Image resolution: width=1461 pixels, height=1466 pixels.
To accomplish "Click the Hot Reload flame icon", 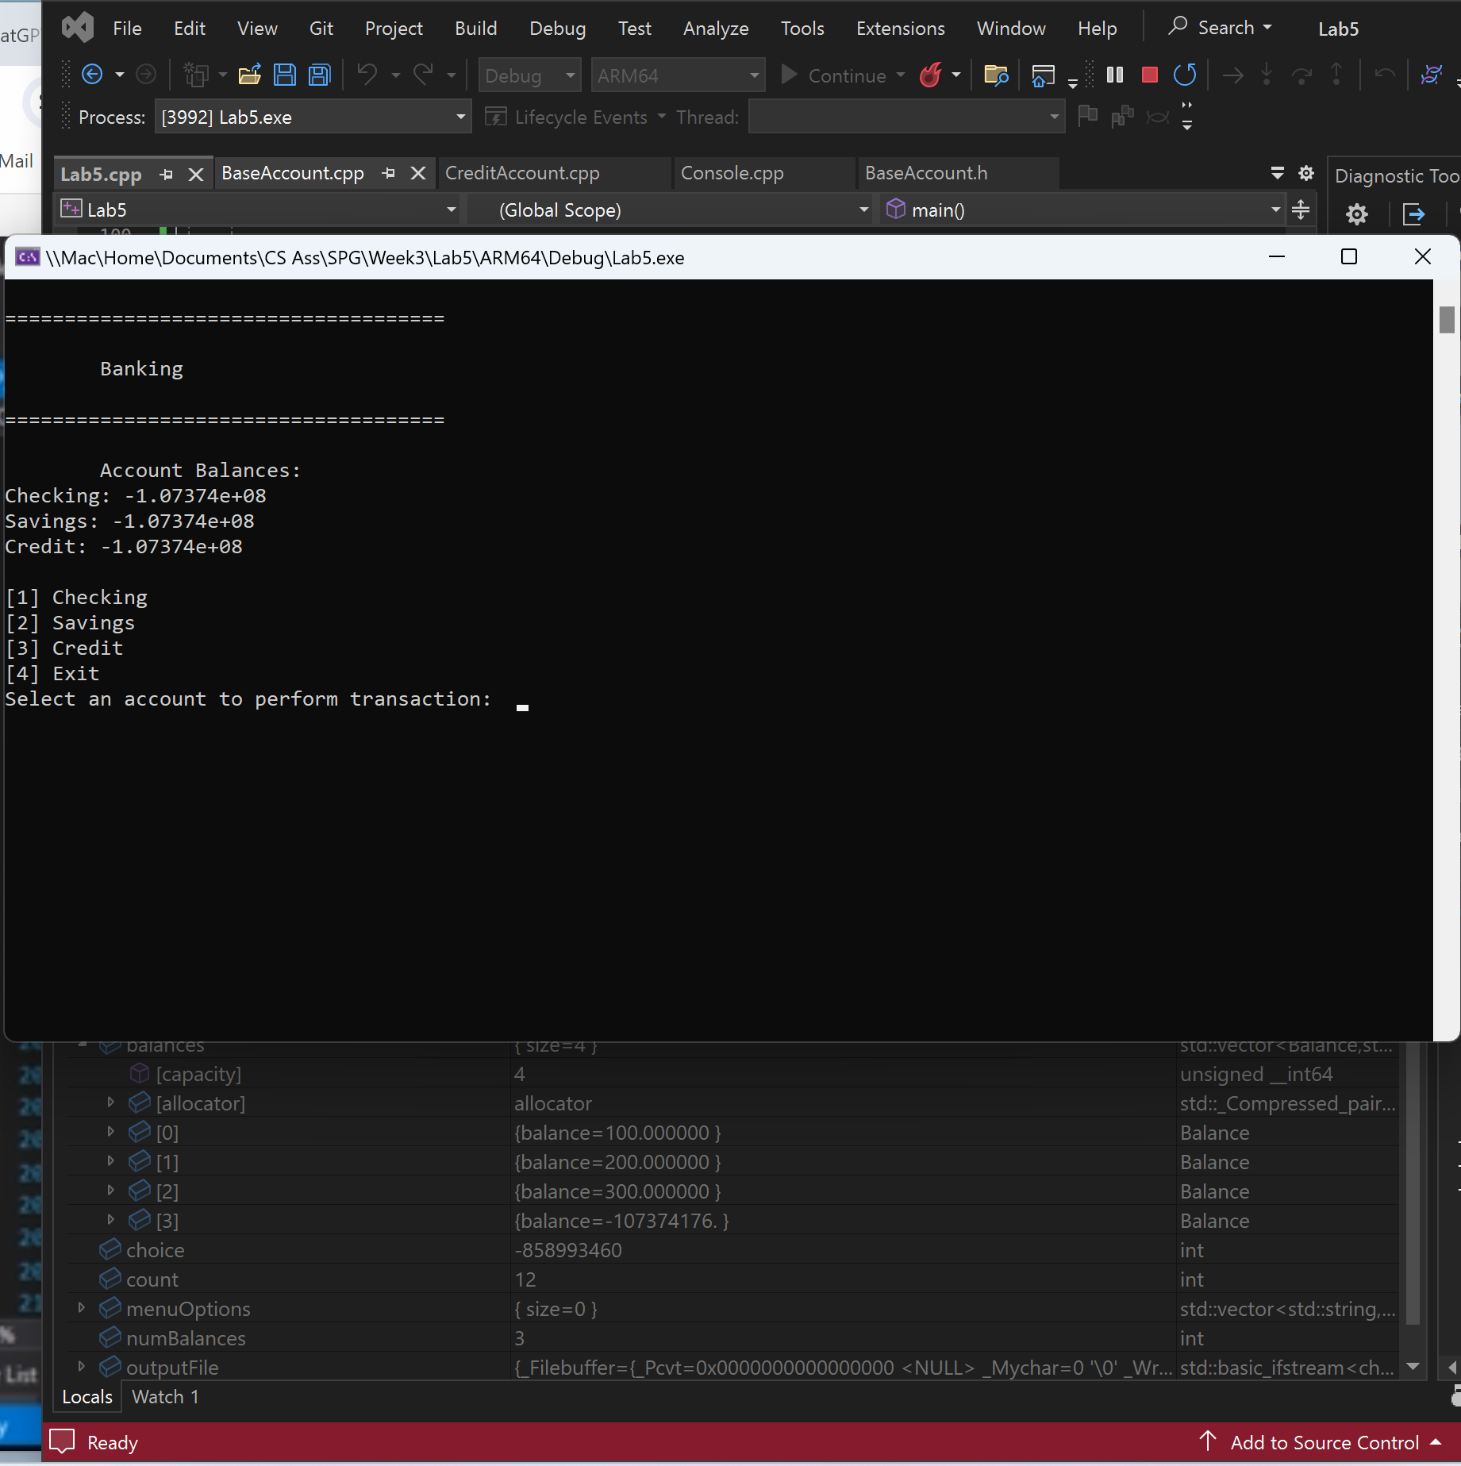I will coord(930,75).
